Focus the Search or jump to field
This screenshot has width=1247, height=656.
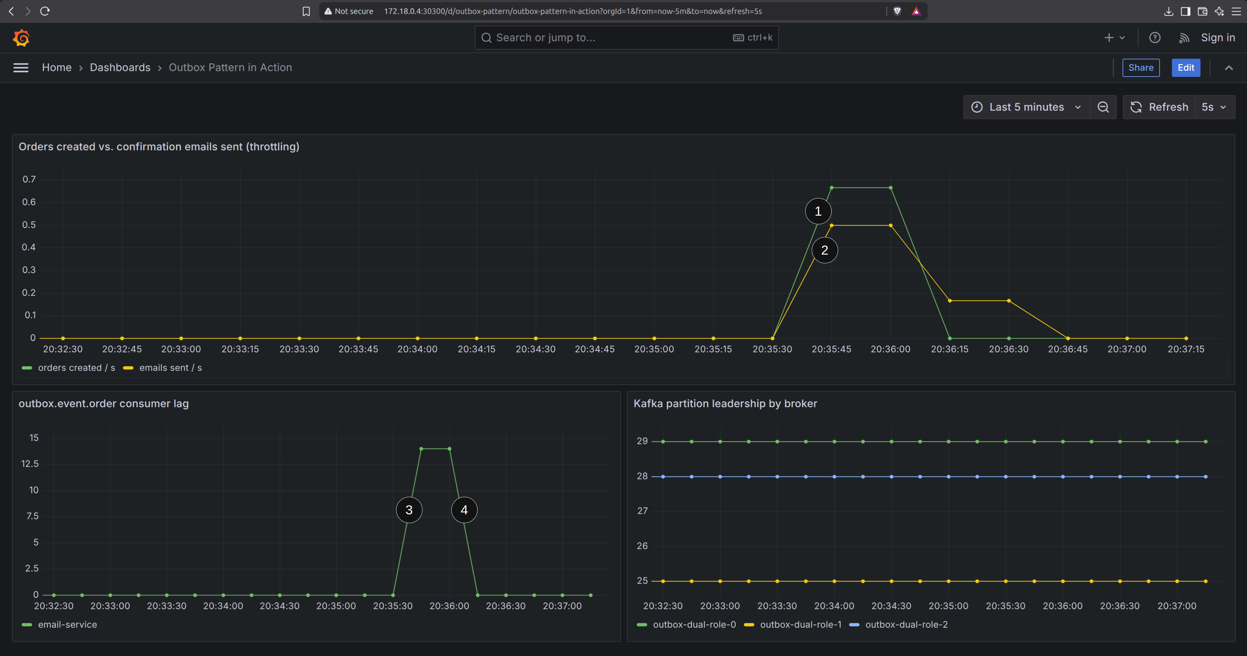626,38
